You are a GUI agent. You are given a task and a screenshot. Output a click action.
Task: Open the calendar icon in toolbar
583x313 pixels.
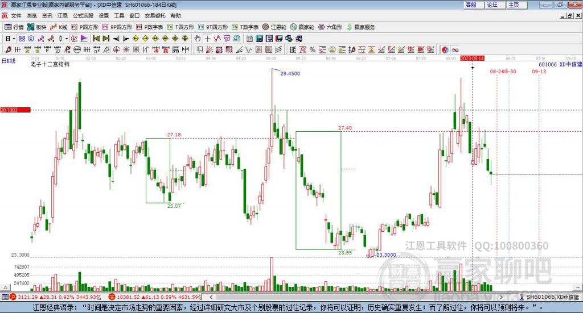tap(249, 39)
